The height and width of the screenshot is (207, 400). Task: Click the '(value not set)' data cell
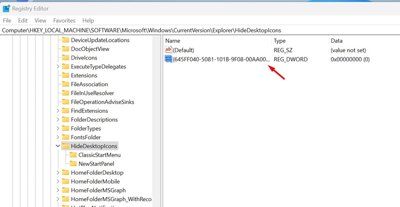click(348, 50)
